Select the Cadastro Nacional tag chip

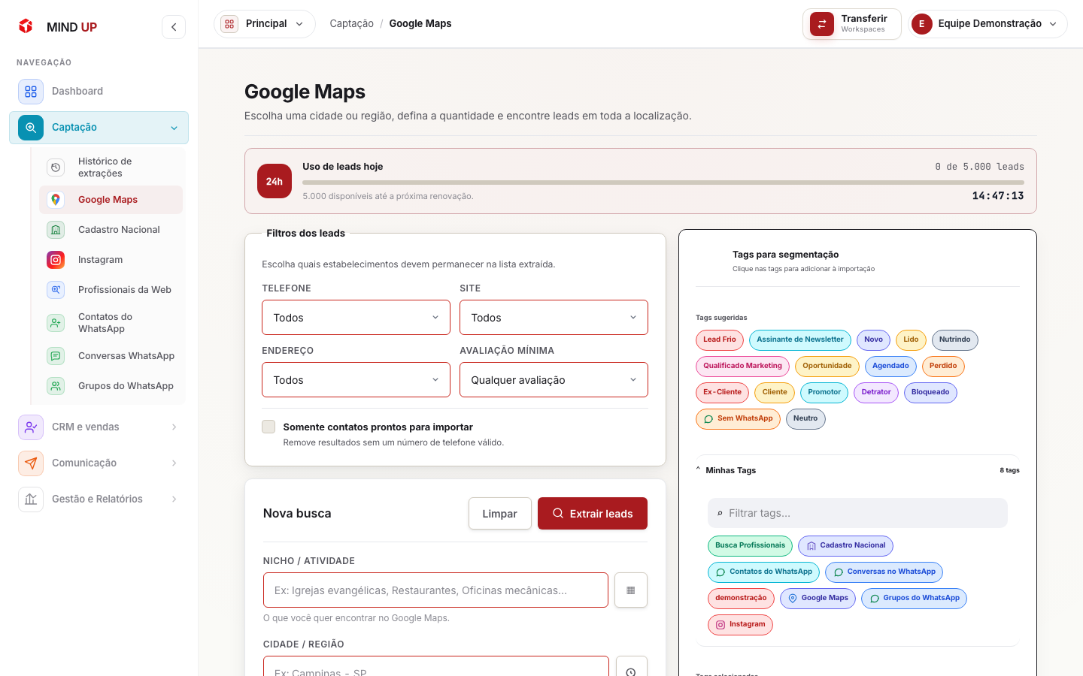click(x=845, y=546)
